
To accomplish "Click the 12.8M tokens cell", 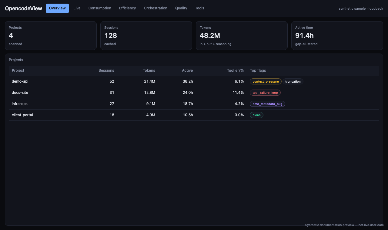I will [149, 93].
